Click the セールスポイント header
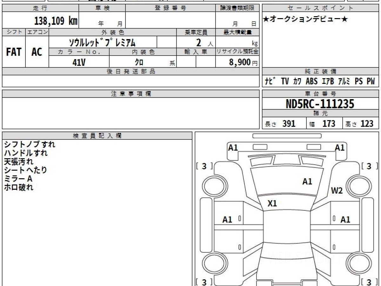 coord(320,8)
